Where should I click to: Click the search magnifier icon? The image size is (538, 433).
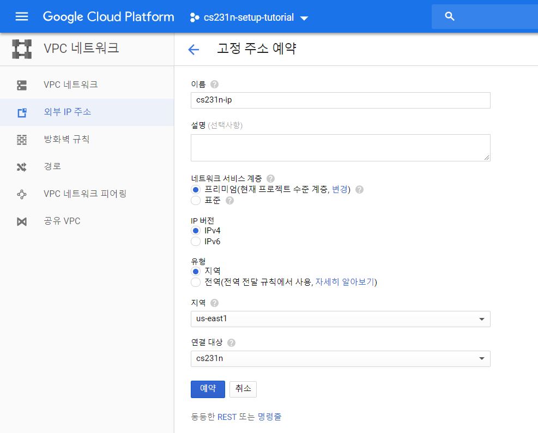coord(450,16)
